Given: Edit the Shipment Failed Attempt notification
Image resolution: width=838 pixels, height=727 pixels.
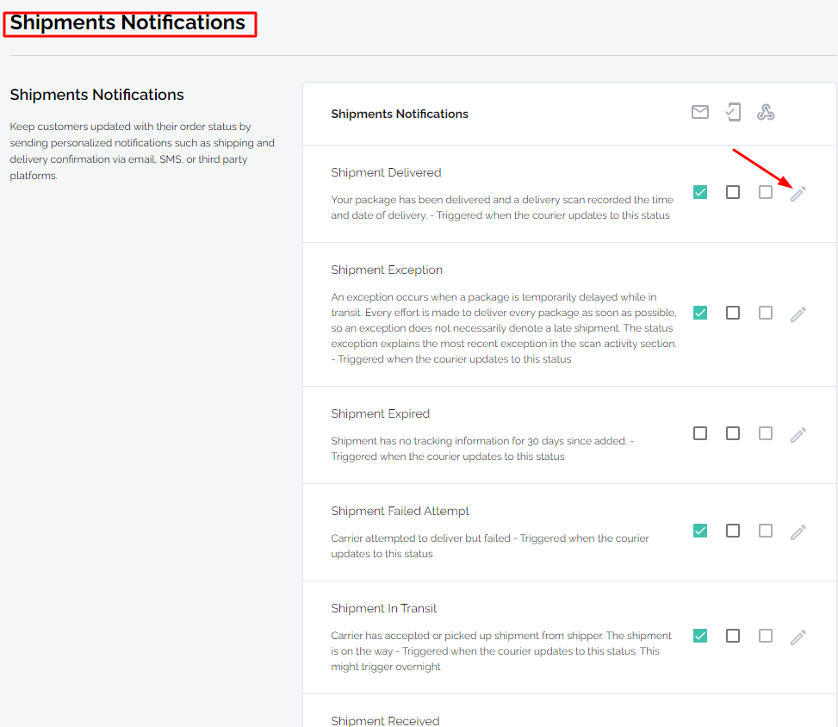Looking at the screenshot, I should click(798, 532).
